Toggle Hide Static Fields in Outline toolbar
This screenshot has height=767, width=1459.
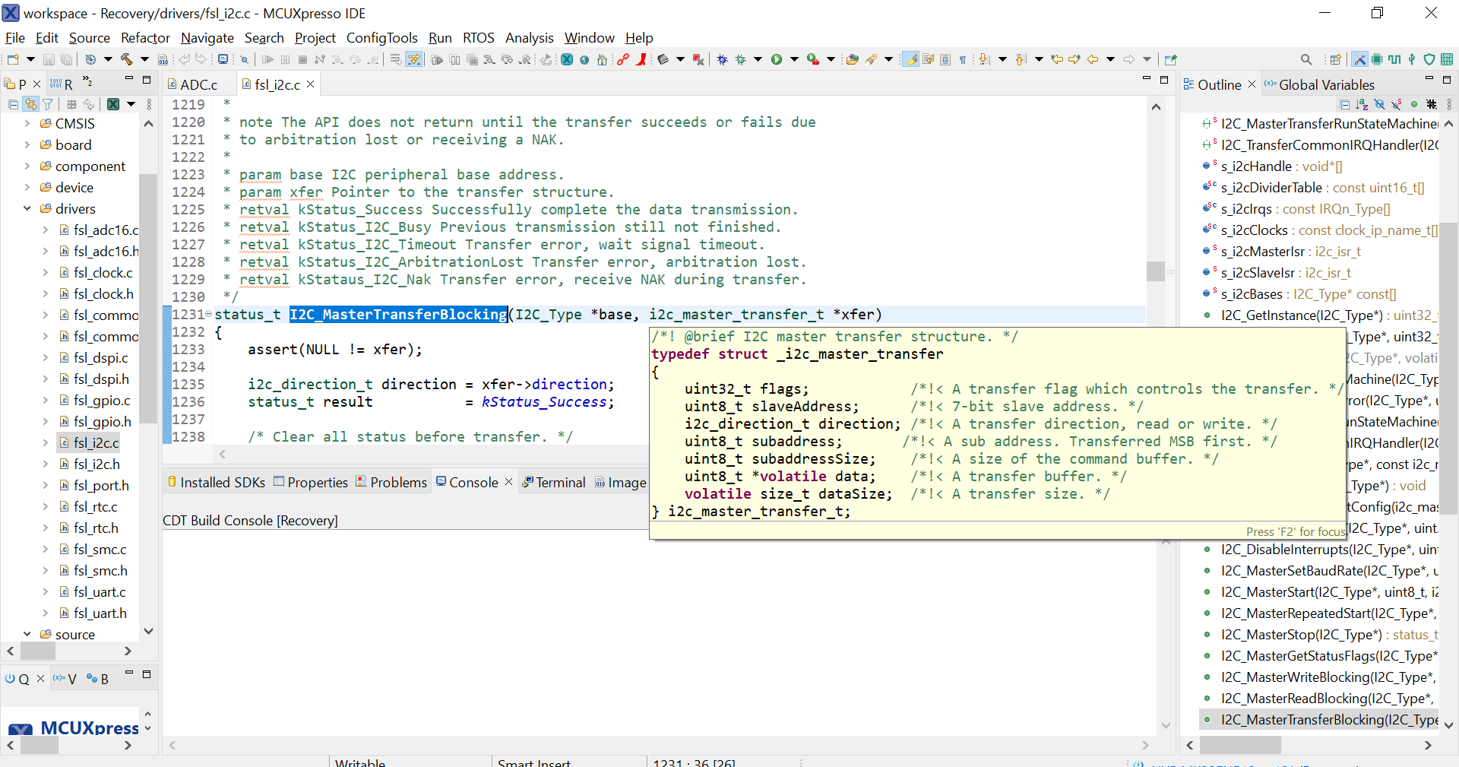point(1396,105)
